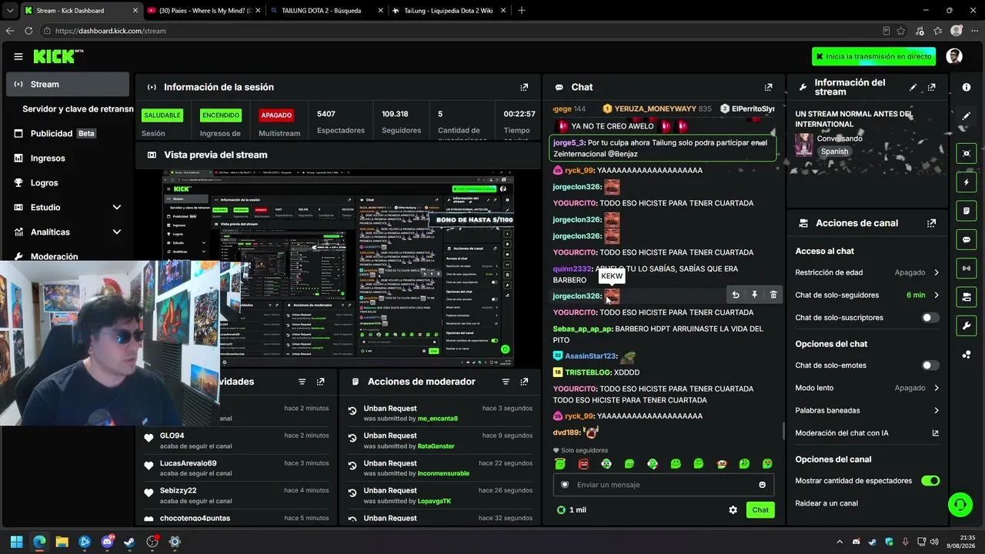Open chat settings gear icon

point(733,510)
